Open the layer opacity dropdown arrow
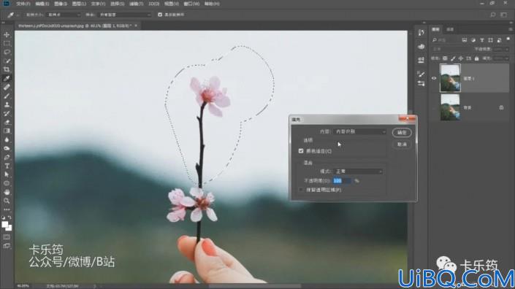Image resolution: width=515 pixels, height=289 pixels. point(507,49)
